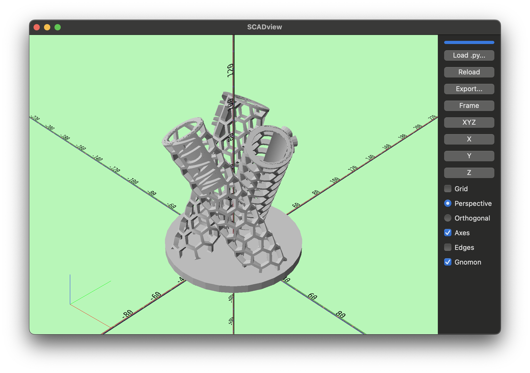Viewport: 530px width, 373px height.
Task: Choose Orthogonal projection mode
Action: 448,218
